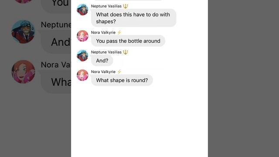This screenshot has height=157, width=279.
Task: Click trident emoji above "And?" message
Action: pyautogui.click(x=126, y=52)
